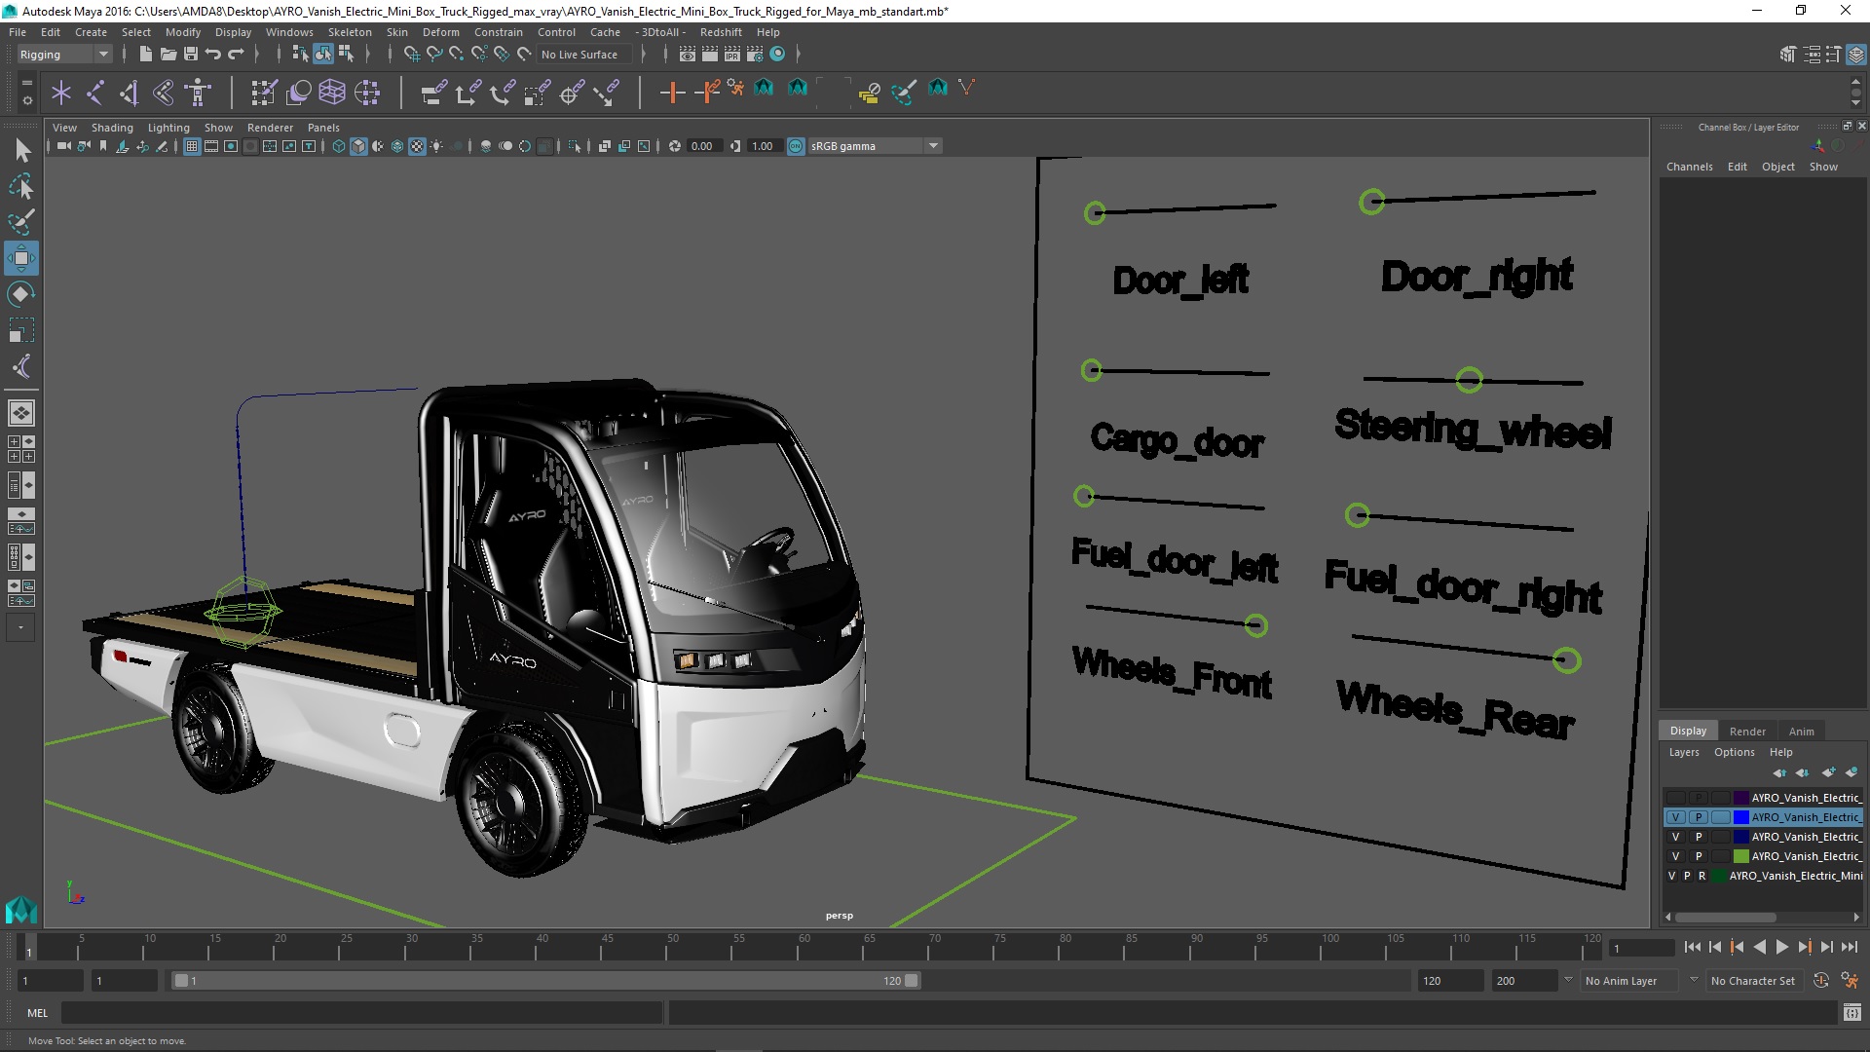Create a new empty display layer
The height and width of the screenshot is (1052, 1870).
[1828, 772]
